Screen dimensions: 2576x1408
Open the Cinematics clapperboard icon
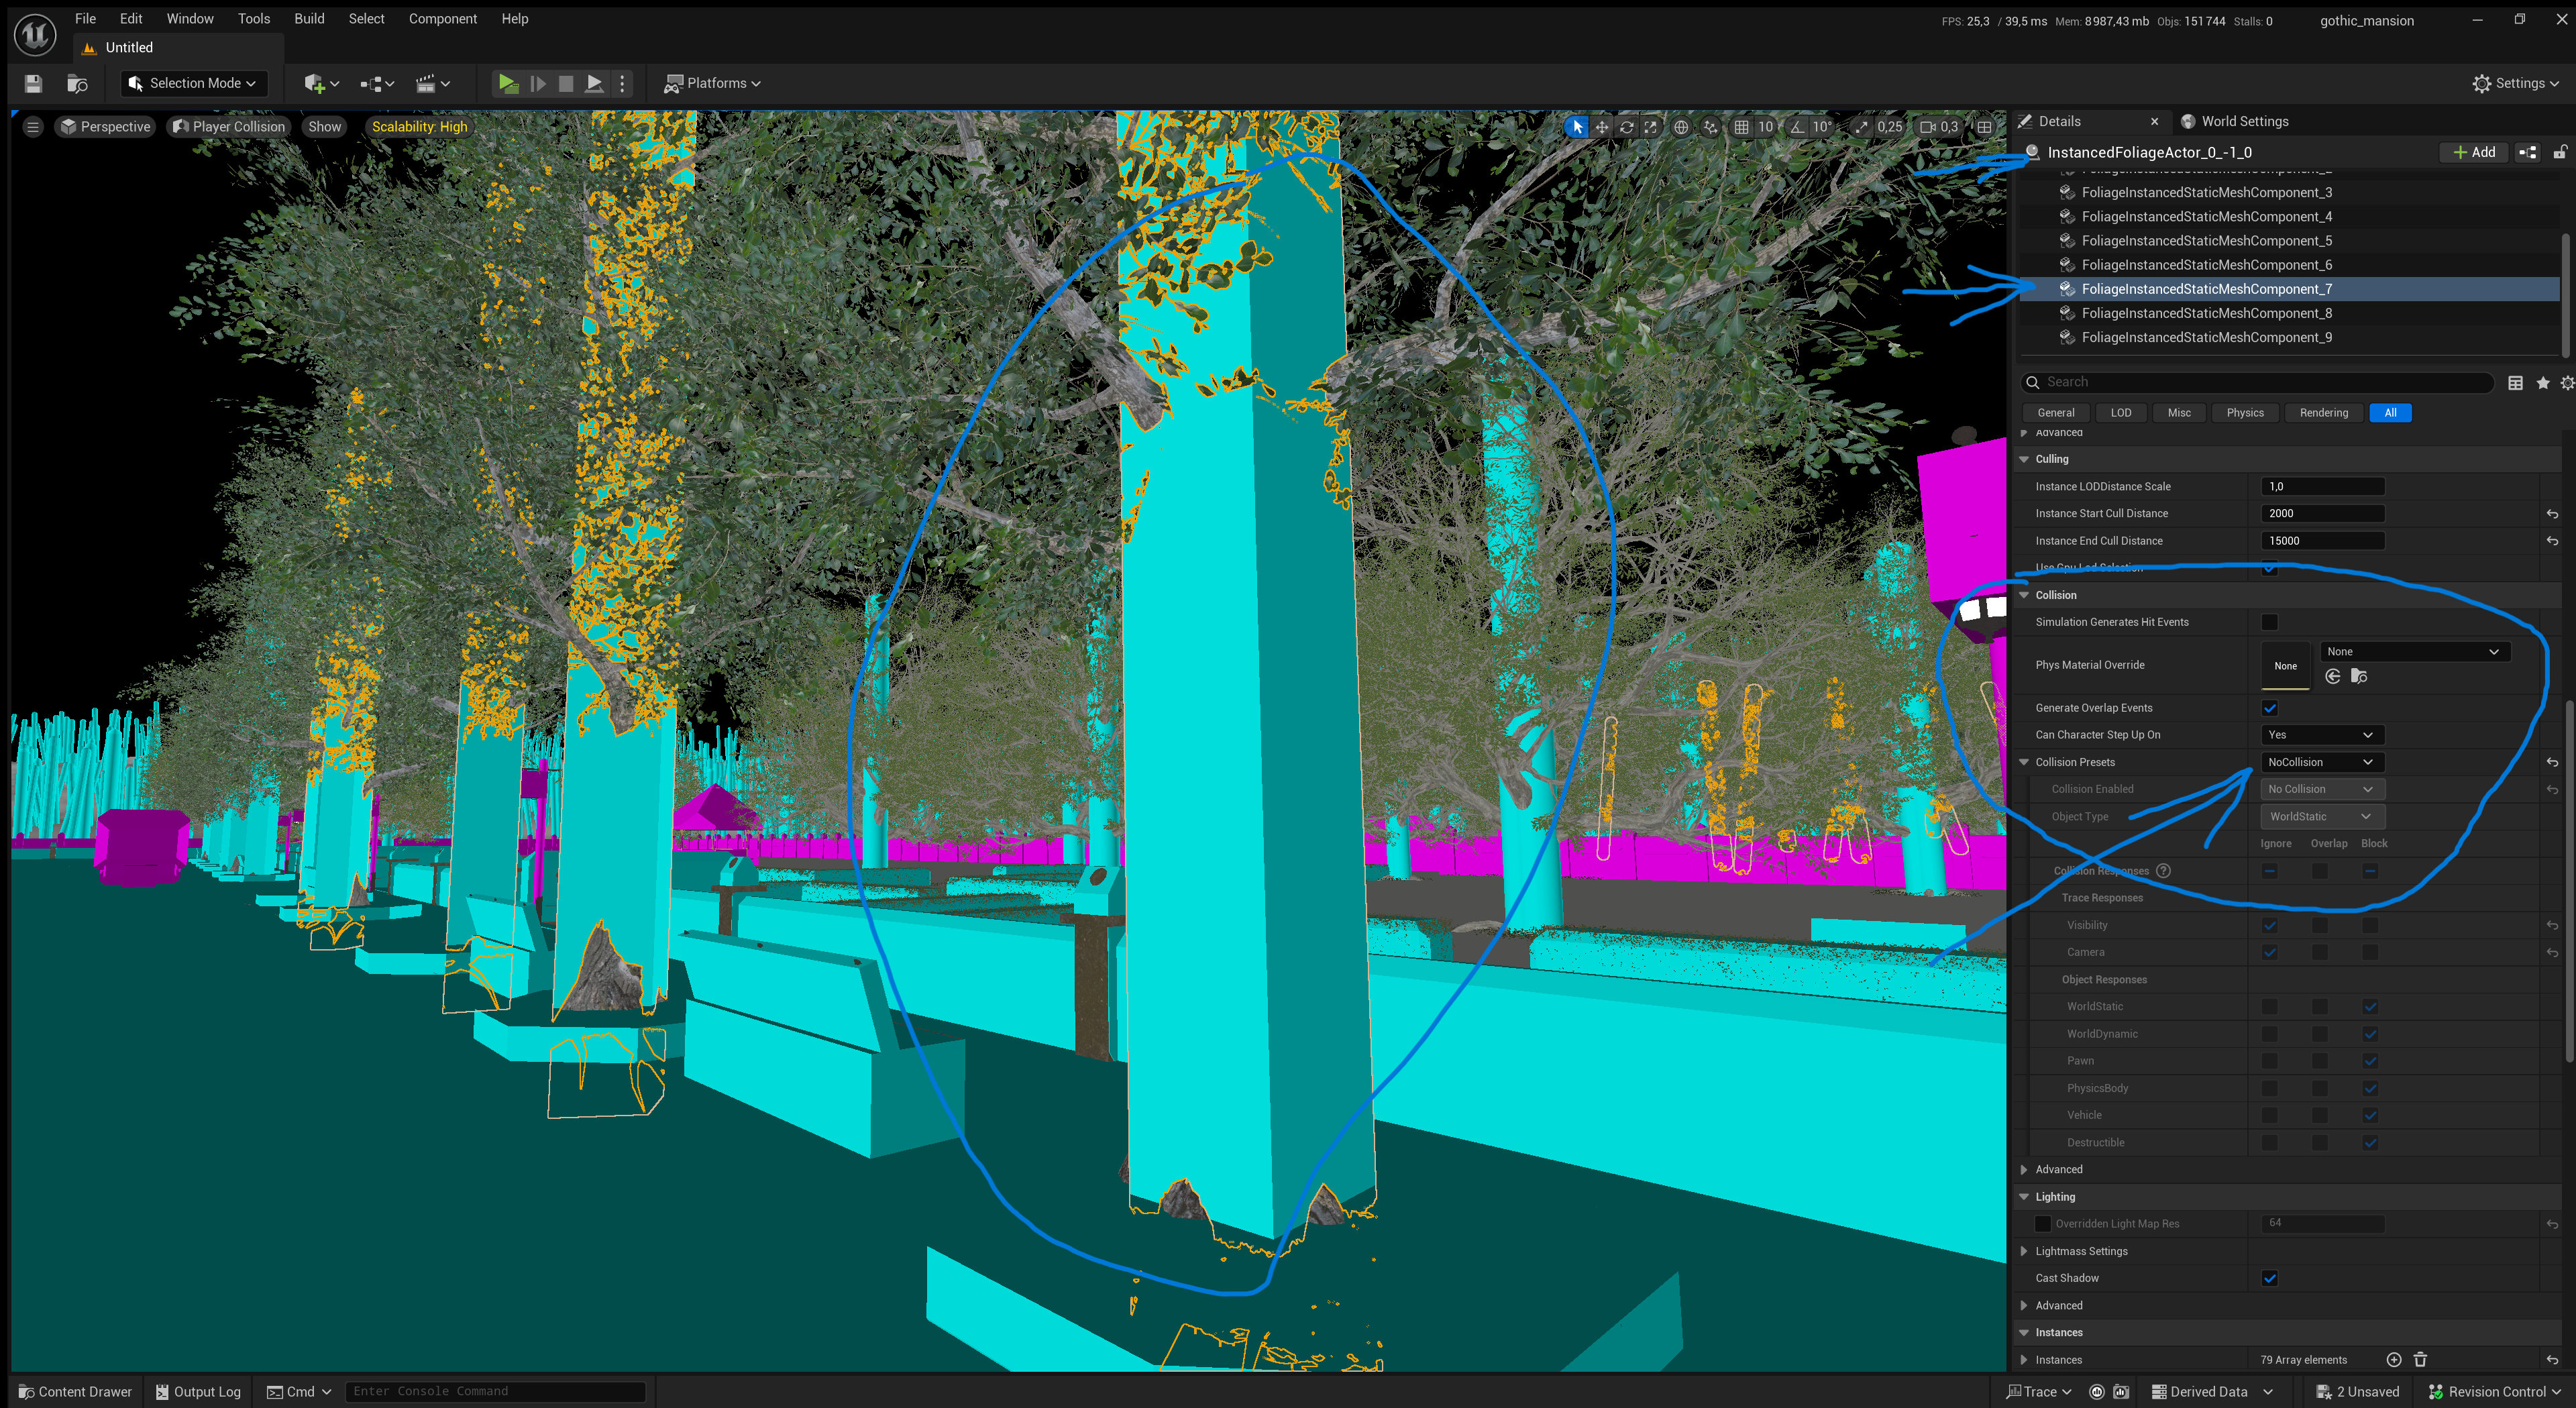(429, 83)
